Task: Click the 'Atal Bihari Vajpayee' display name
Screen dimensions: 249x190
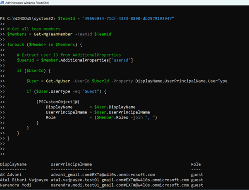Action: click(24, 180)
